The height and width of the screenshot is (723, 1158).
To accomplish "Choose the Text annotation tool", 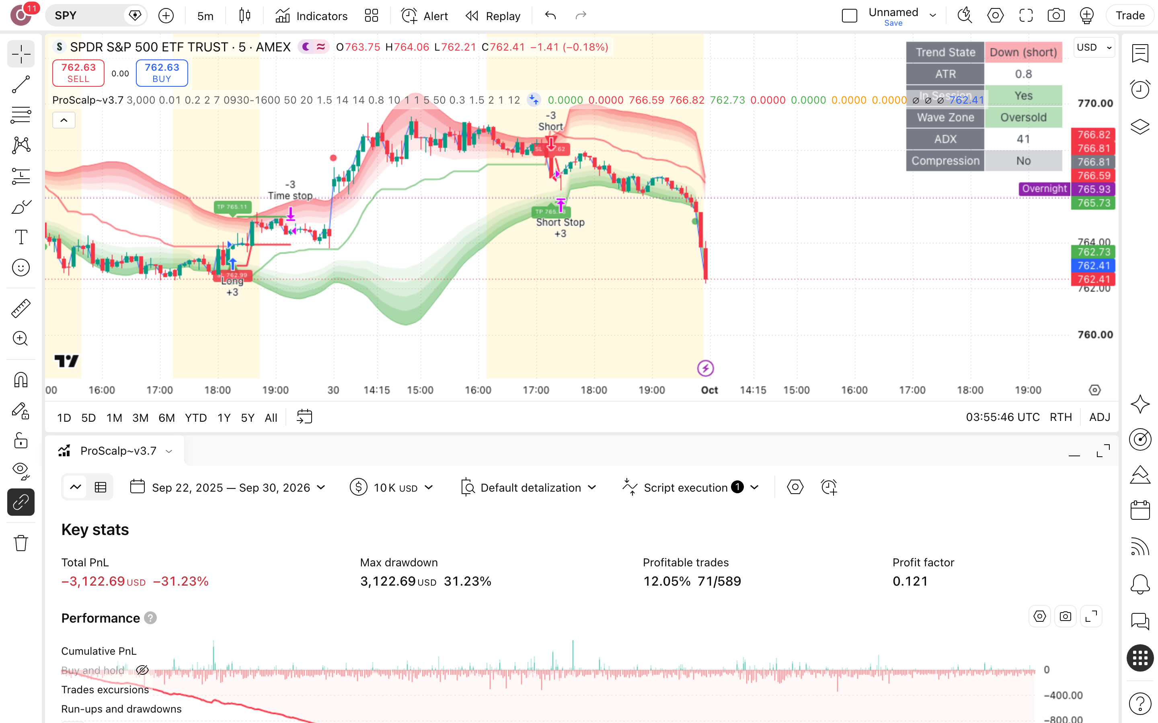I will 21,237.
